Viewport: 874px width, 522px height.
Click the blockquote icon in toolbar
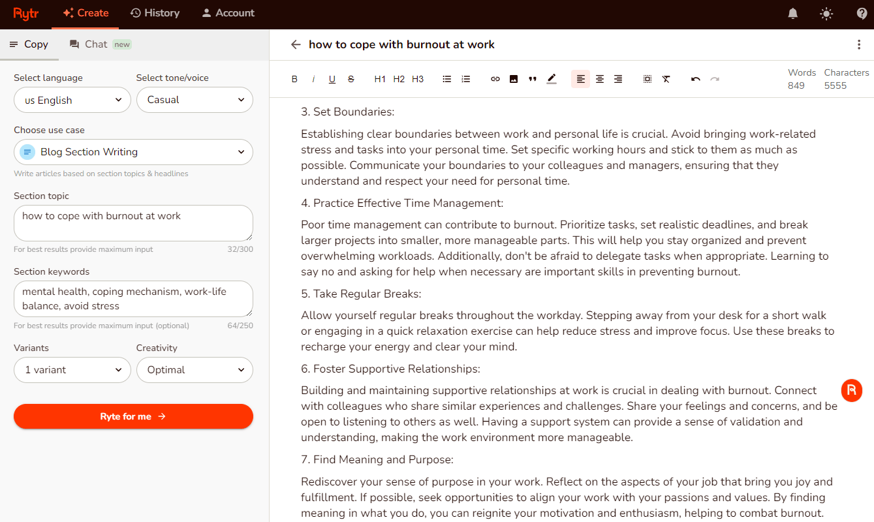(533, 79)
